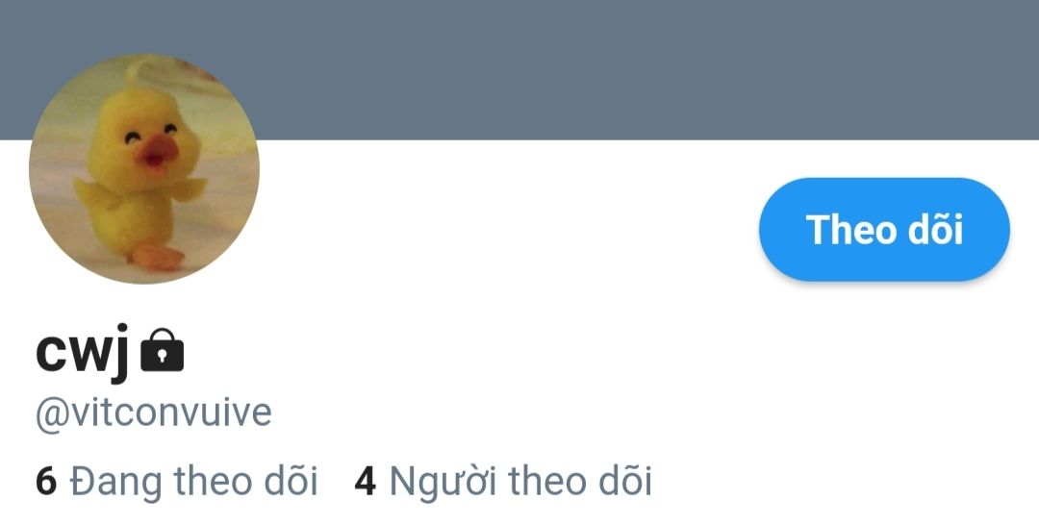Open the yellow duck profile picture
The height and width of the screenshot is (525, 1039).
(144, 169)
